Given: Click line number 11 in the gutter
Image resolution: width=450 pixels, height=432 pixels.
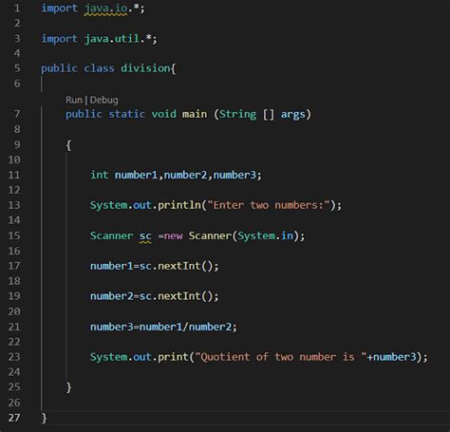Looking at the screenshot, I should [x=14, y=175].
